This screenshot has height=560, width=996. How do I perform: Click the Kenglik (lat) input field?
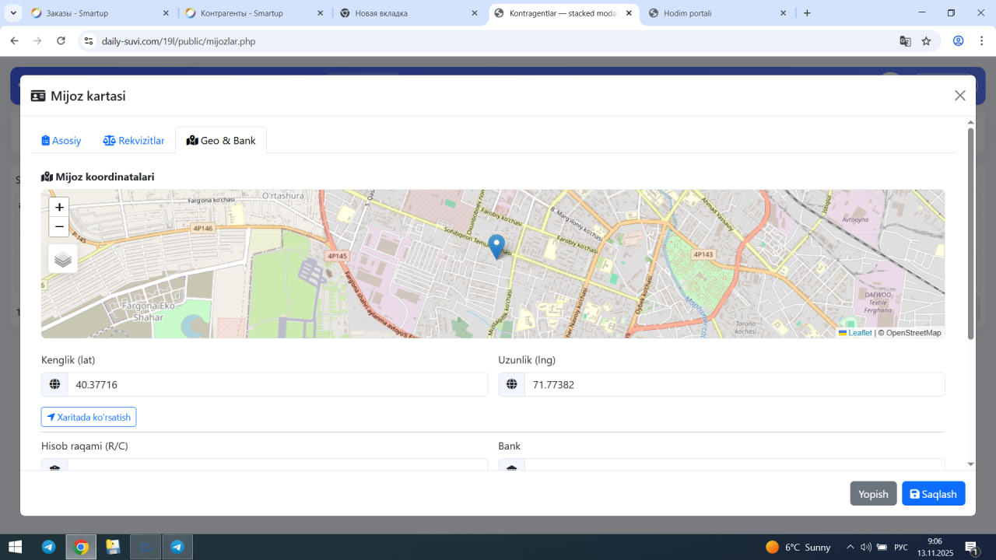point(276,384)
